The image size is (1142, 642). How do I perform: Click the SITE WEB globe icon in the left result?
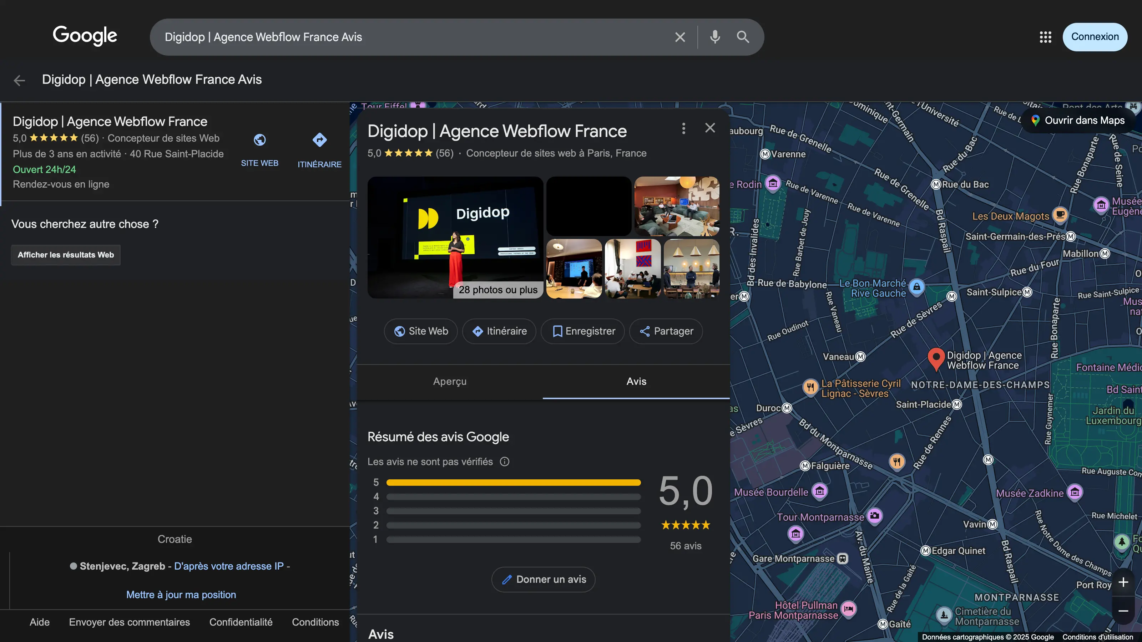pos(260,140)
